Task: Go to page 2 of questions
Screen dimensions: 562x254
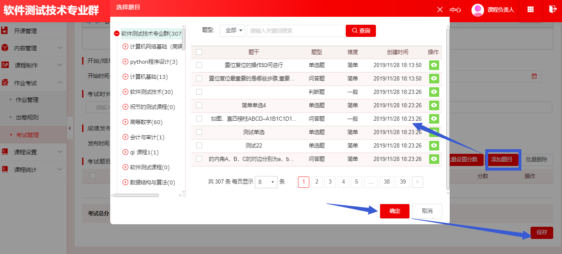Action: pos(317,181)
